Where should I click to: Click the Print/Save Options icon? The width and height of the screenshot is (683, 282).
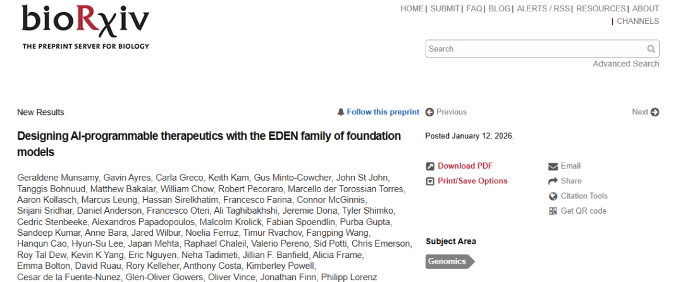pyautogui.click(x=430, y=181)
